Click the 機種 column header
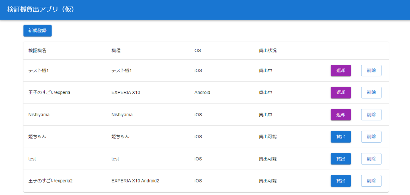The image size is (410, 195). (116, 51)
